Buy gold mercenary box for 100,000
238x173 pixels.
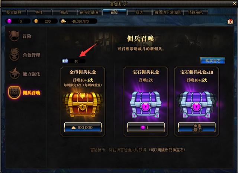(83, 127)
